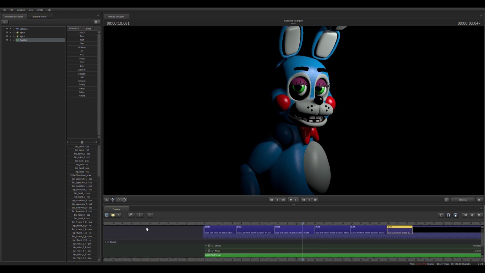The image size is (485, 273).
Task: Select the rootTransform_scale control
Action: click(82, 175)
